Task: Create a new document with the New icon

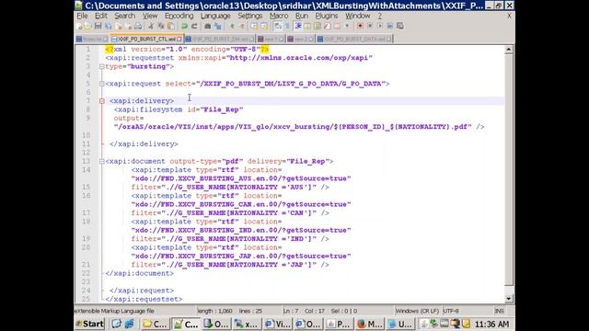Action: pyautogui.click(x=78, y=26)
